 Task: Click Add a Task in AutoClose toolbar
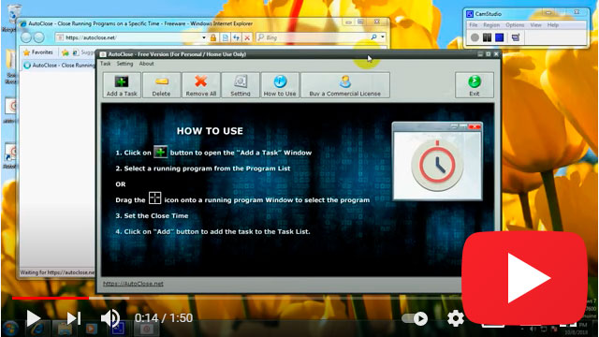point(122,85)
